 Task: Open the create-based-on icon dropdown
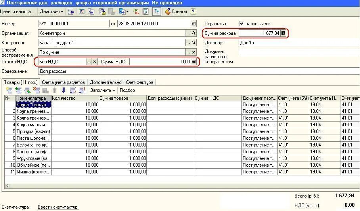click(x=124, y=11)
